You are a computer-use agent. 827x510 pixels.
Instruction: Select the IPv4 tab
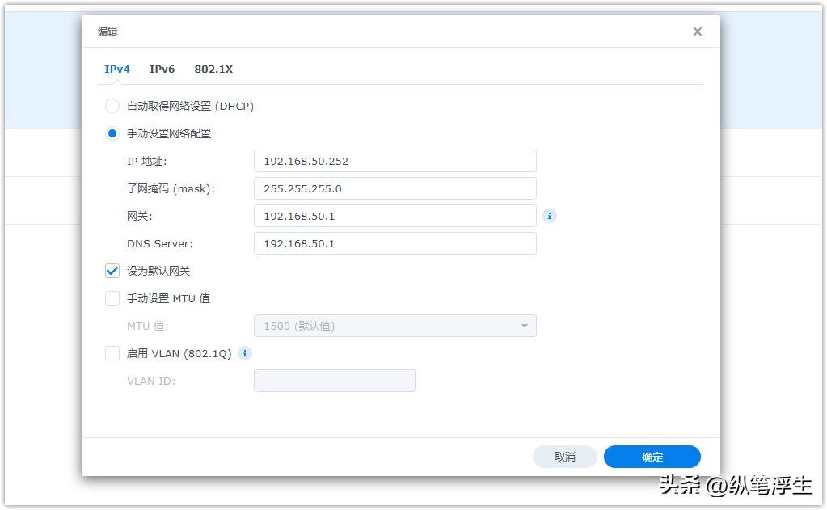point(116,70)
